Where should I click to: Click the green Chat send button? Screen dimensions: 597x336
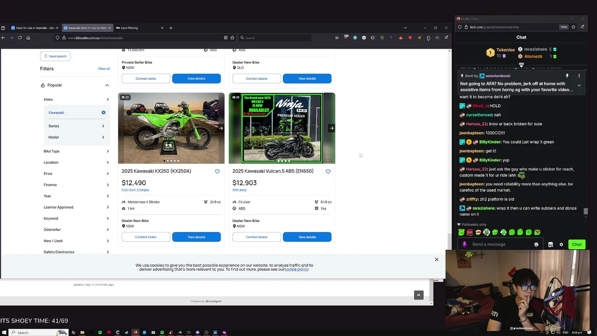click(577, 245)
